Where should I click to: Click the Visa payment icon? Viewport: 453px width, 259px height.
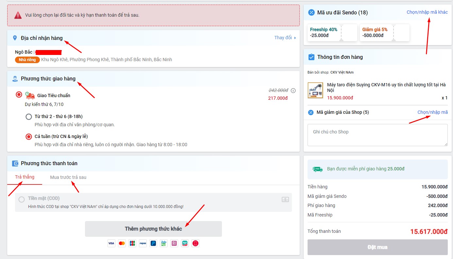click(111, 243)
